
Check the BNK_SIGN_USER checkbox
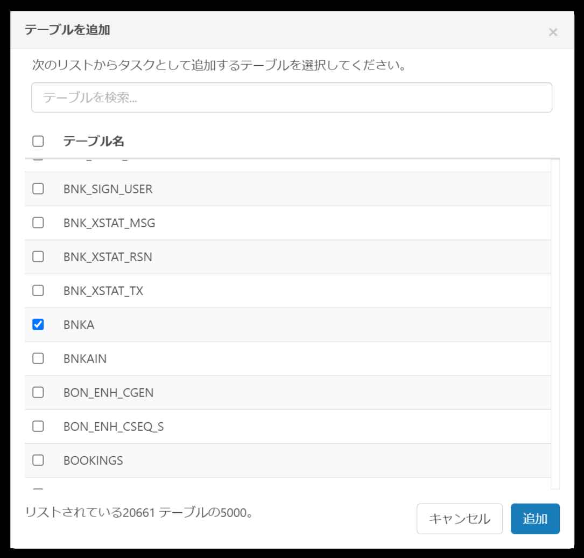pyautogui.click(x=38, y=189)
